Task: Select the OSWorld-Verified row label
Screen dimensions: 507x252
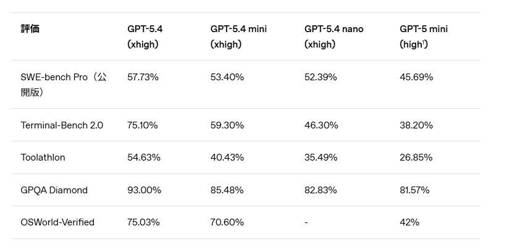Action: (x=57, y=222)
